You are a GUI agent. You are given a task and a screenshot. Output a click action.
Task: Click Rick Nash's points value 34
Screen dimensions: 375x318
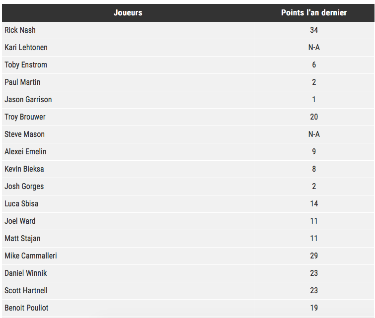click(314, 30)
